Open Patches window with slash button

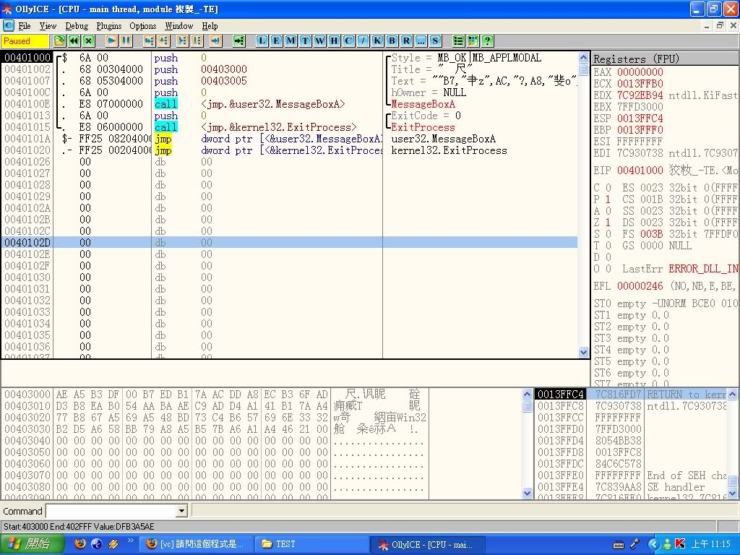click(363, 41)
